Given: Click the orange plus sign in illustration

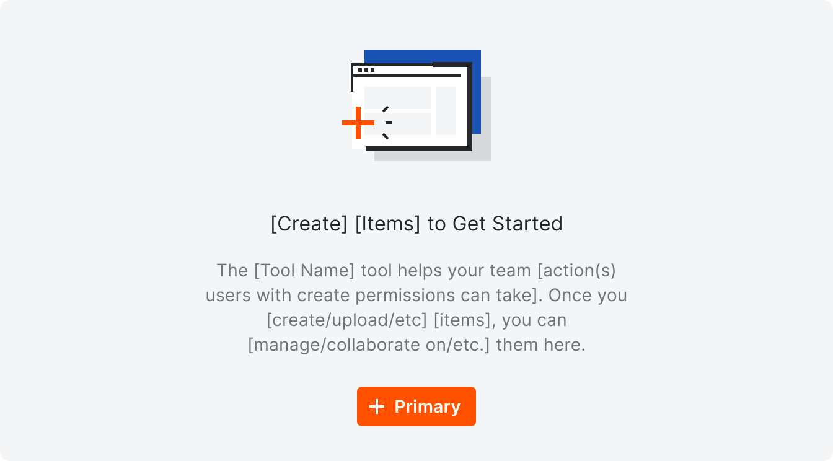Looking at the screenshot, I should (358, 123).
